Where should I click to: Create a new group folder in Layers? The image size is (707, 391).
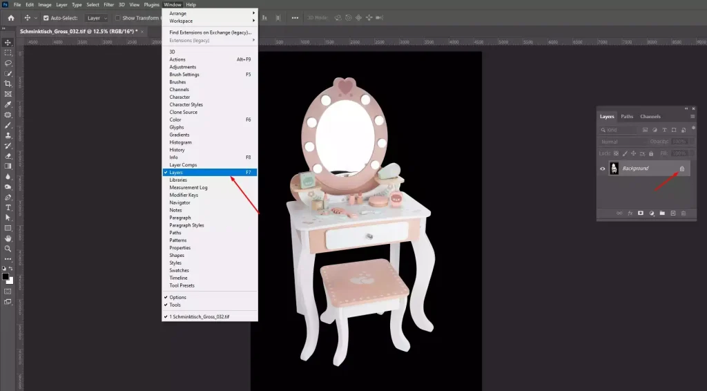pyautogui.click(x=662, y=213)
